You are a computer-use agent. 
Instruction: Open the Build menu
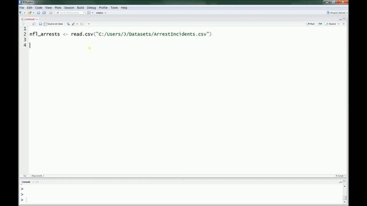coord(80,7)
